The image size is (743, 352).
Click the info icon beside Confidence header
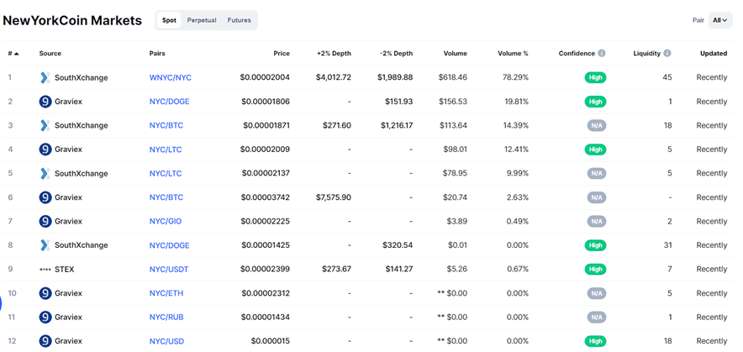click(602, 54)
